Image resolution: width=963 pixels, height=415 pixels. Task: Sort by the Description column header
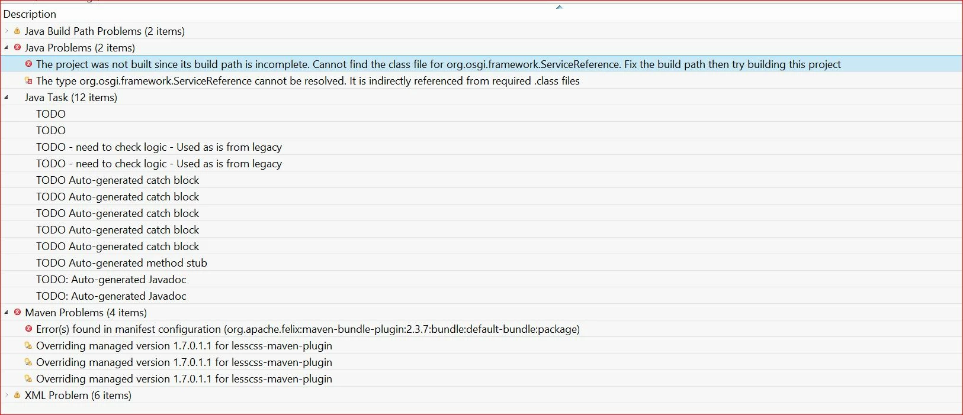coord(30,14)
